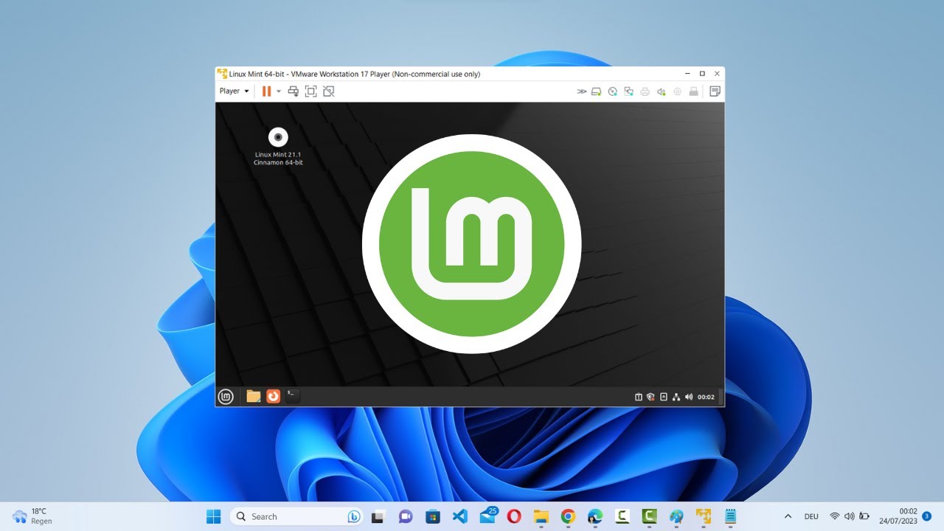Open the Windows weather widget showing 18°C

[32, 516]
